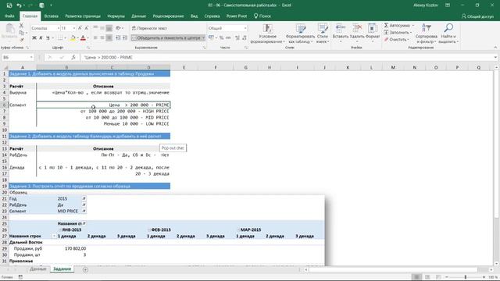Apply red font color letter A

(x=83, y=38)
